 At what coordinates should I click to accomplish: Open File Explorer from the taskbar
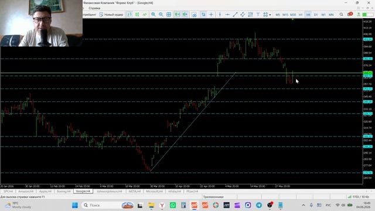pos(151,205)
